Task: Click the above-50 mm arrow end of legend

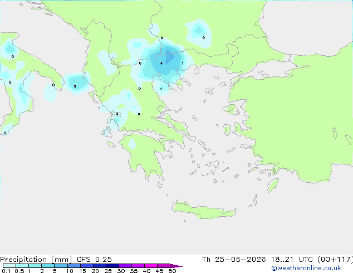Action: tap(176, 266)
